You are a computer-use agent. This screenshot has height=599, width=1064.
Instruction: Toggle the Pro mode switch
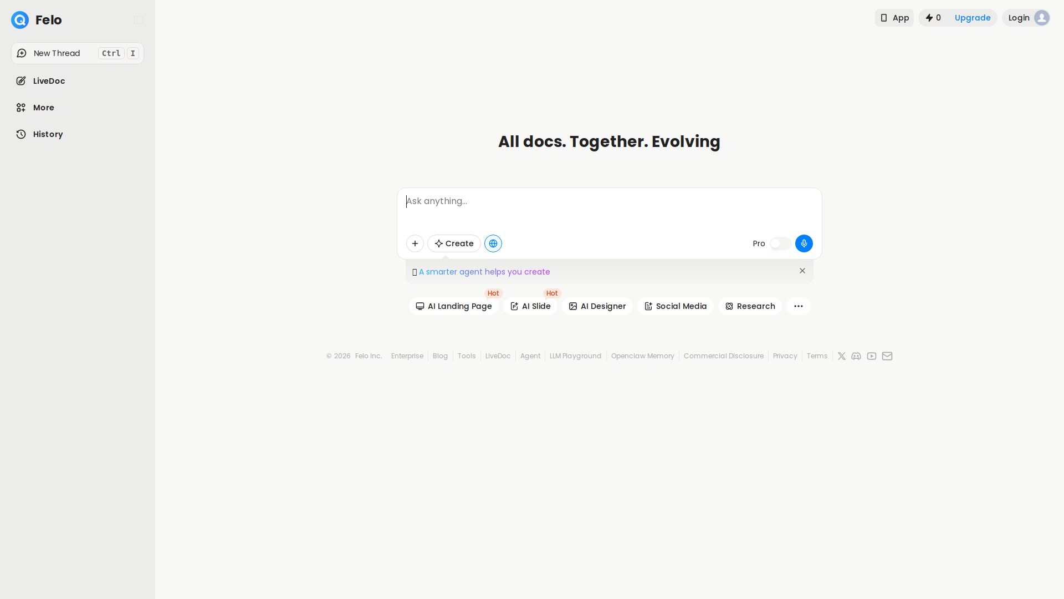tap(780, 243)
